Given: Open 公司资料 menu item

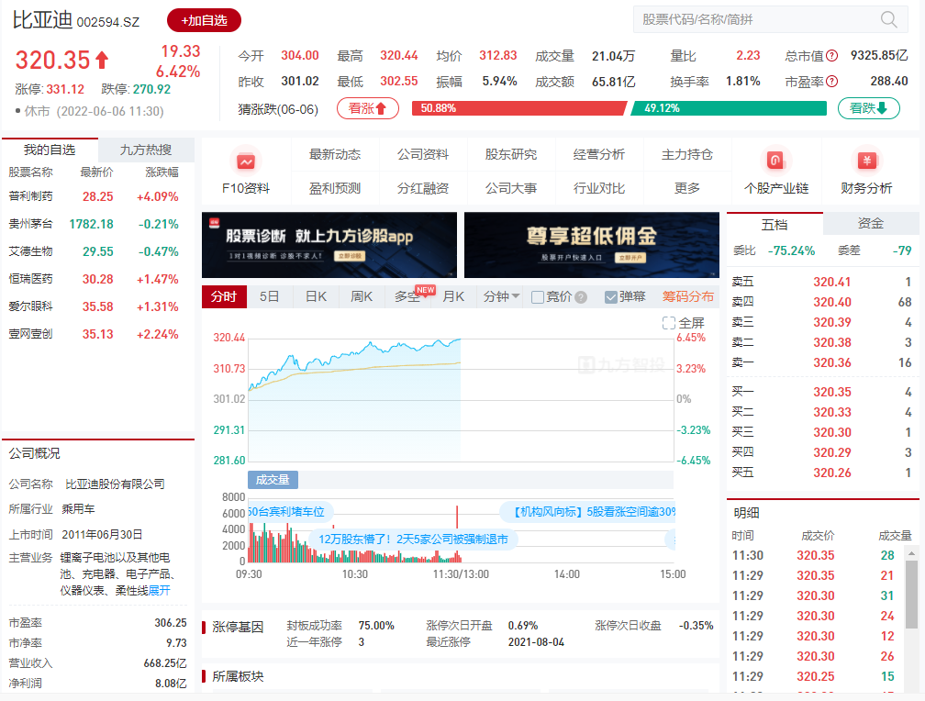Looking at the screenshot, I should pos(423,154).
